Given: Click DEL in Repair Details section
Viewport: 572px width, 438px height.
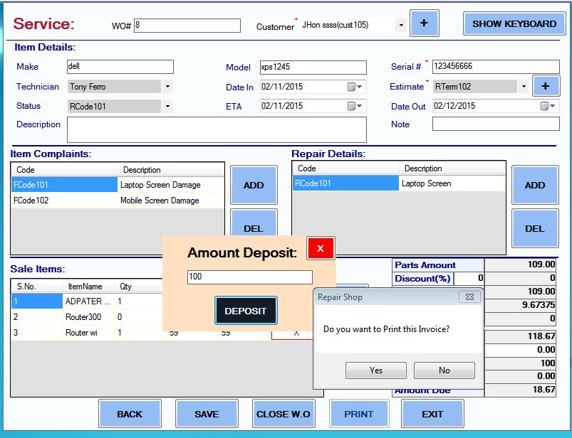Looking at the screenshot, I should [535, 228].
